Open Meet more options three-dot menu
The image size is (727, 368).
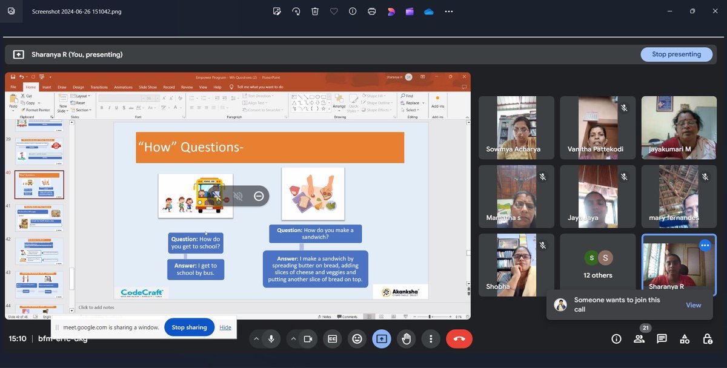click(x=431, y=339)
